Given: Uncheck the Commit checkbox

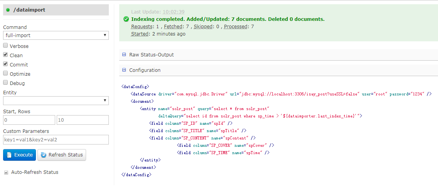Looking at the screenshot, I should click(x=5, y=64).
